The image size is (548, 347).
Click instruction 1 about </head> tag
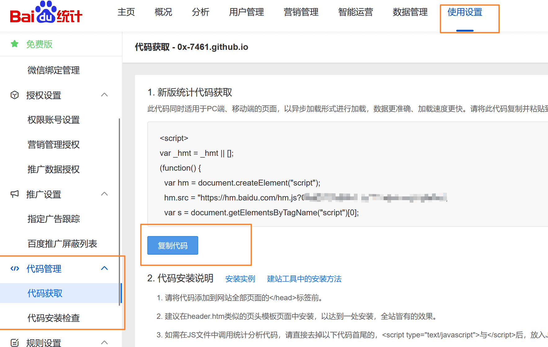coord(241,298)
